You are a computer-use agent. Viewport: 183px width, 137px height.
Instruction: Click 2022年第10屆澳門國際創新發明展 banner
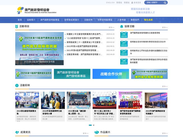149,74
